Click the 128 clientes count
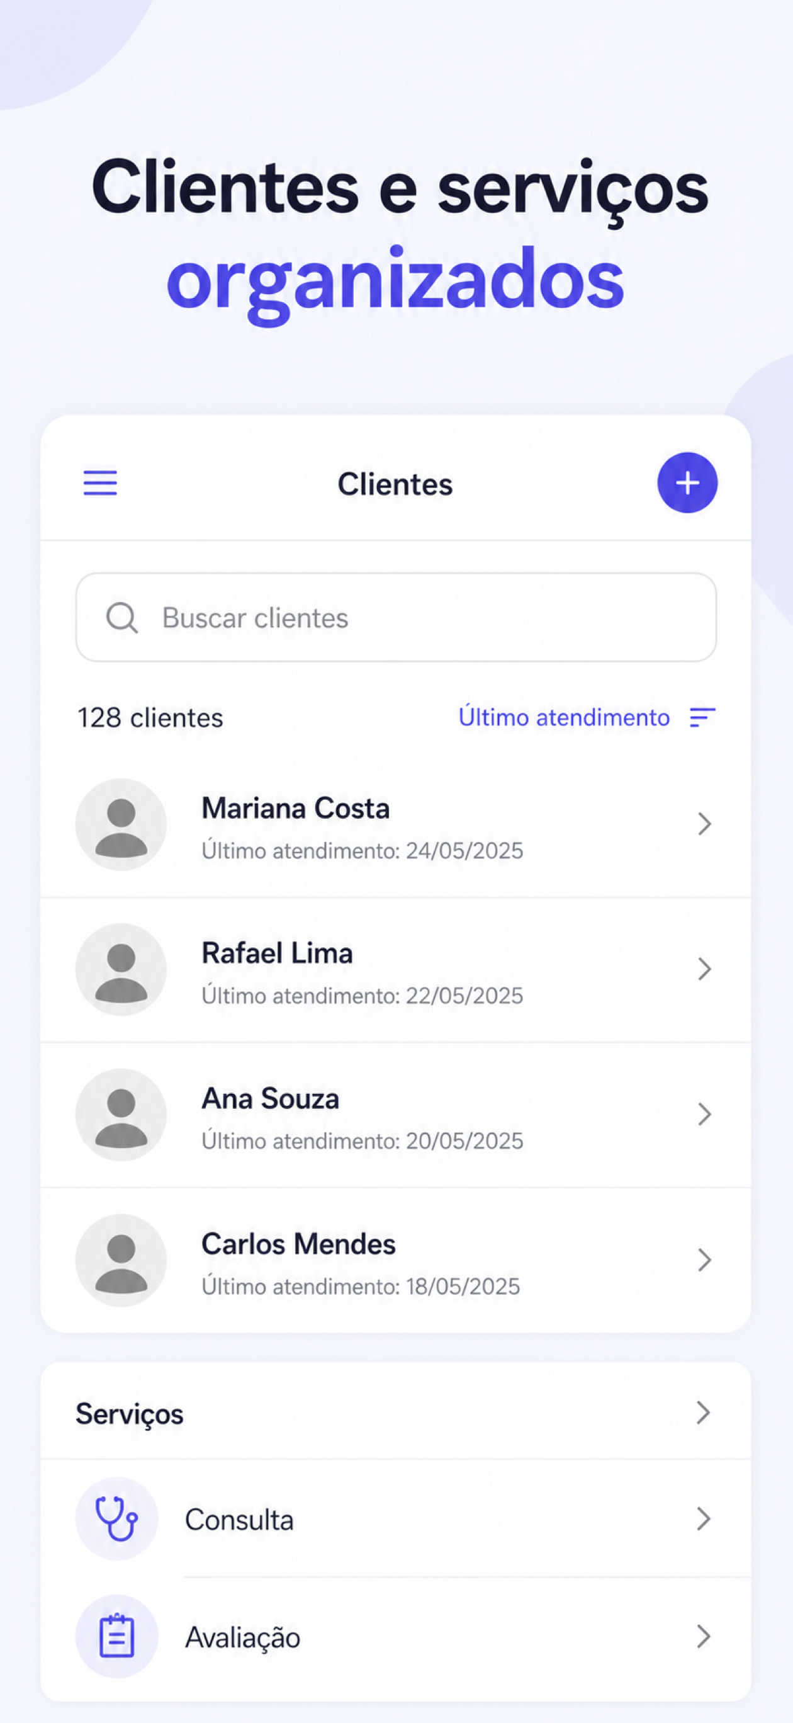The width and height of the screenshot is (793, 1723). (150, 718)
